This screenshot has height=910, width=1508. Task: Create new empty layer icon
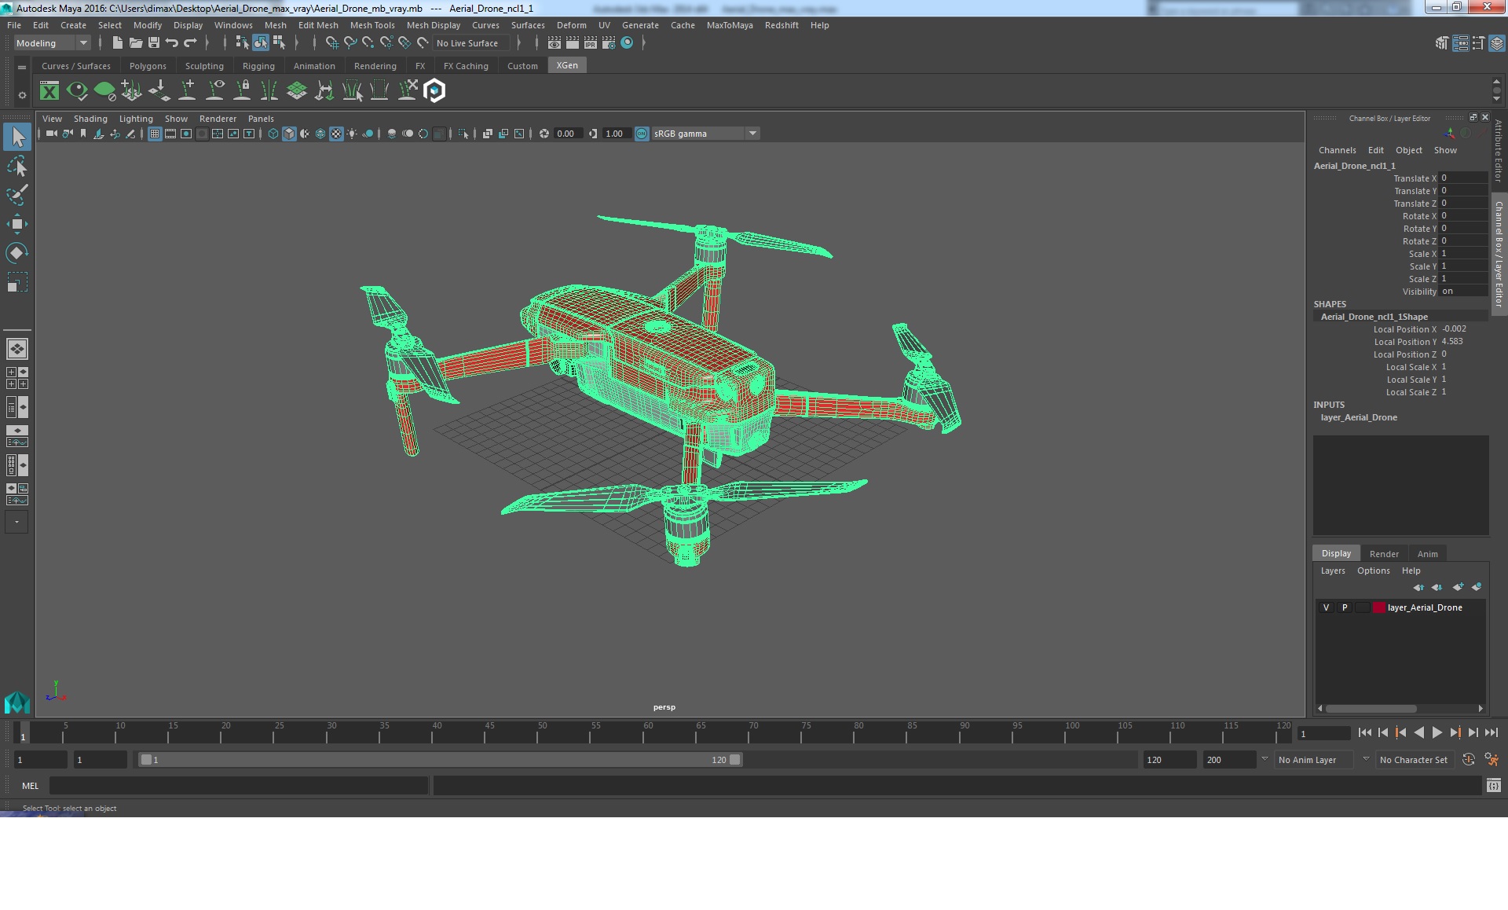[1458, 587]
